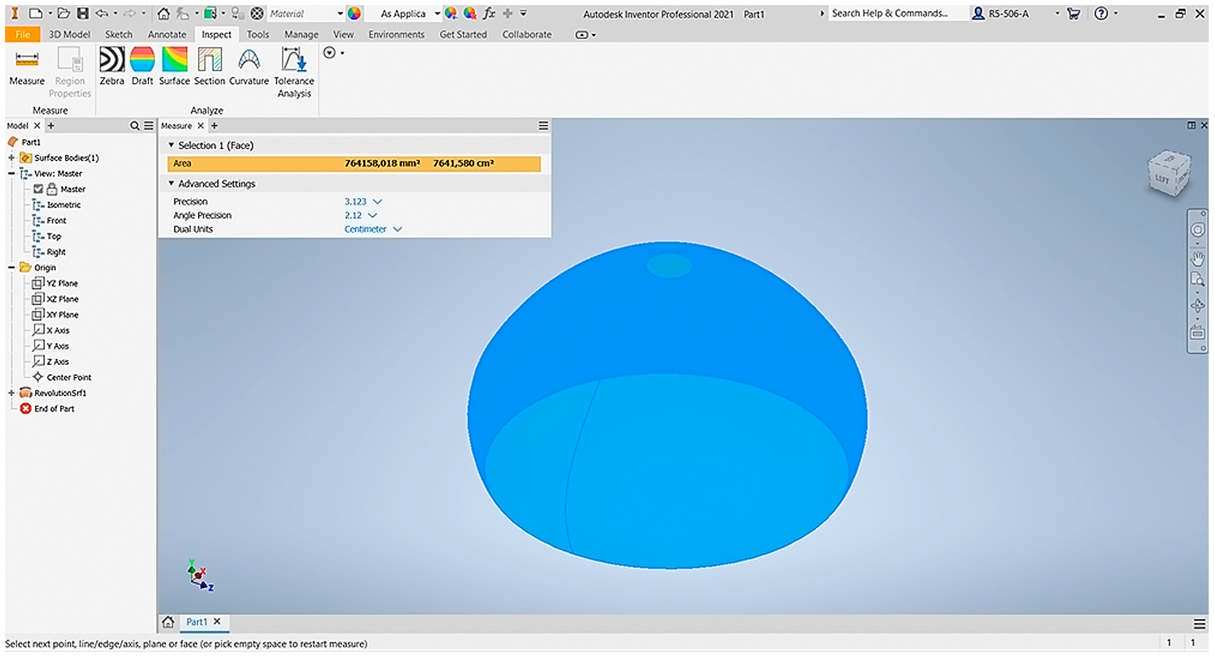Click the Home view icon
This screenshot has height=657, width=1215.
[x=163, y=14]
